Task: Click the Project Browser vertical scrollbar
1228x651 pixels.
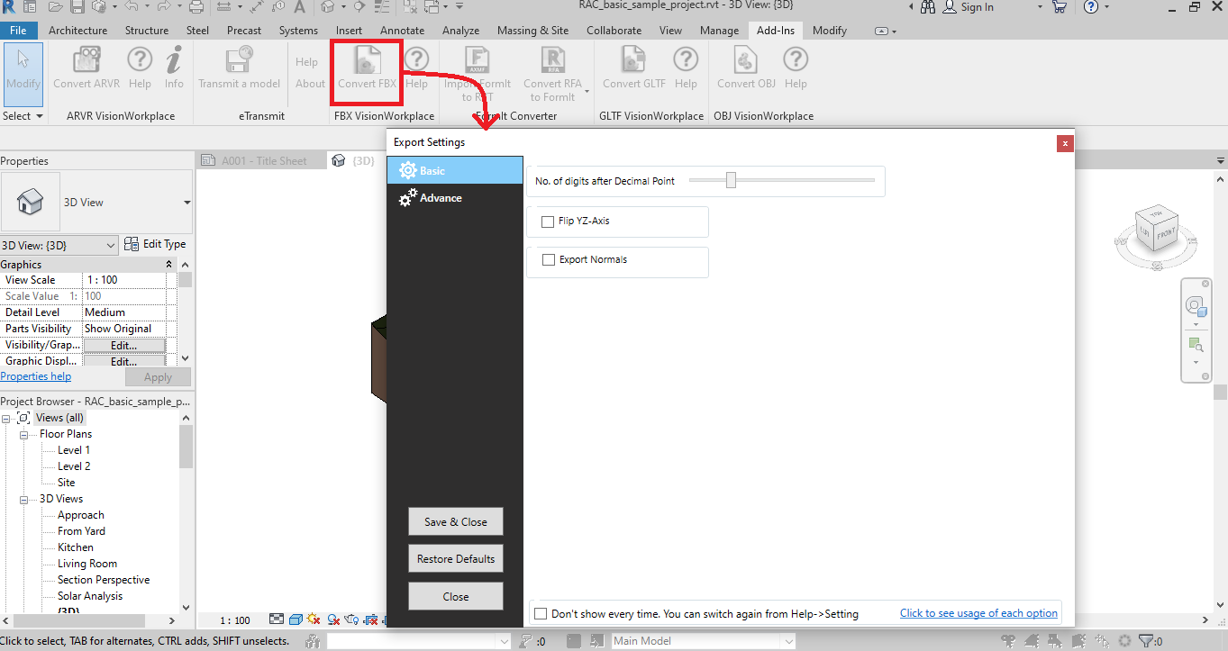Action: coord(186,448)
